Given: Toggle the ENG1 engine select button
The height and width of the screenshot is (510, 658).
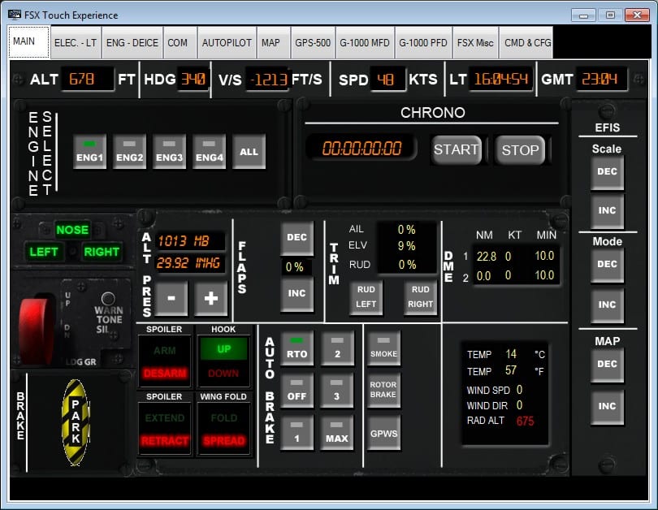Looking at the screenshot, I should (x=89, y=151).
